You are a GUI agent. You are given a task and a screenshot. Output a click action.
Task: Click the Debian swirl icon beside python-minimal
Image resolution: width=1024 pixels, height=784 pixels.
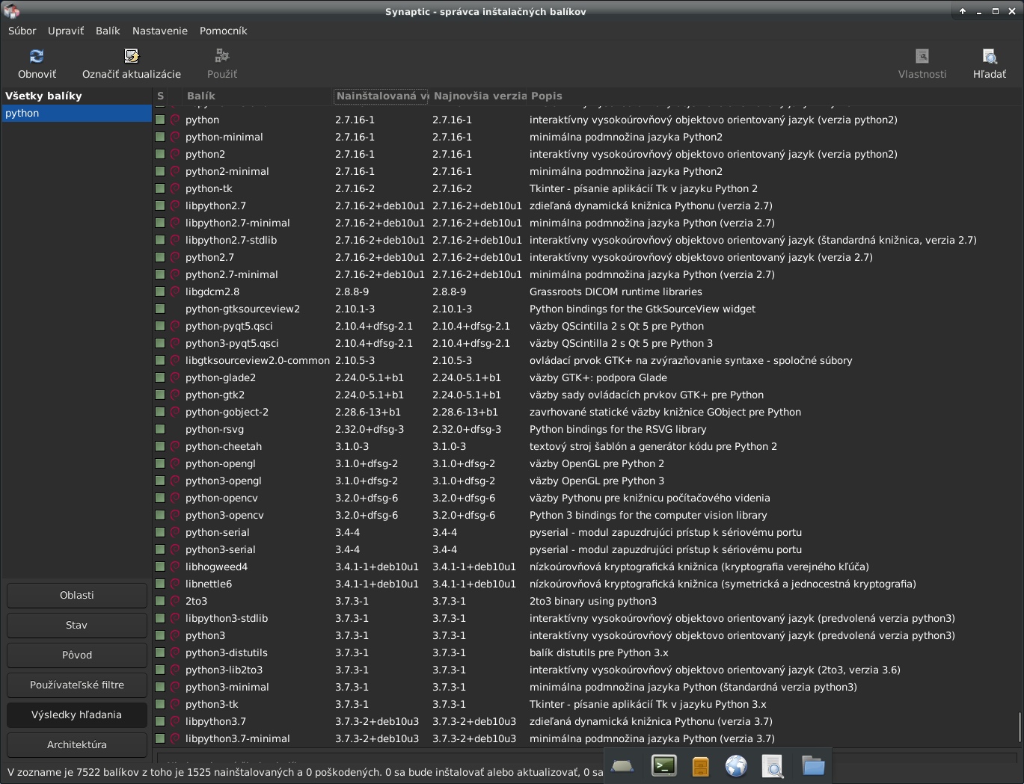(175, 137)
